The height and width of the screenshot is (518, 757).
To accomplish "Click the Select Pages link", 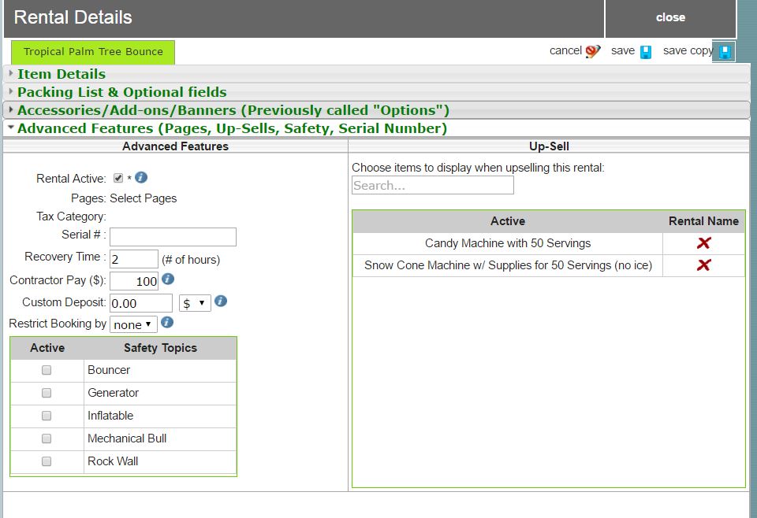I will [143, 198].
